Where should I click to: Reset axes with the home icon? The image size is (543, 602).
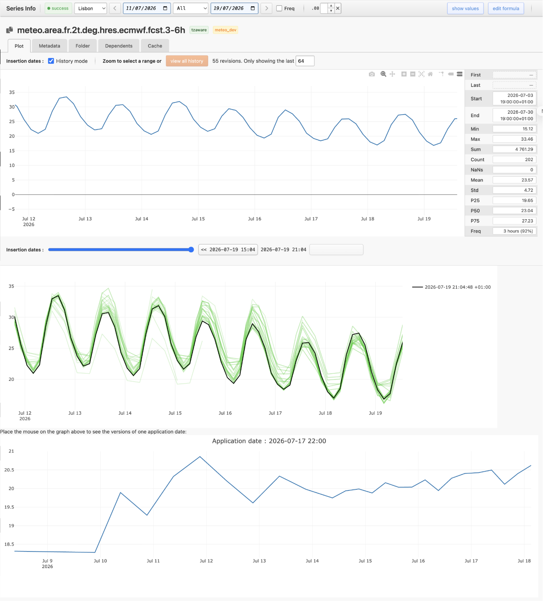[430, 74]
